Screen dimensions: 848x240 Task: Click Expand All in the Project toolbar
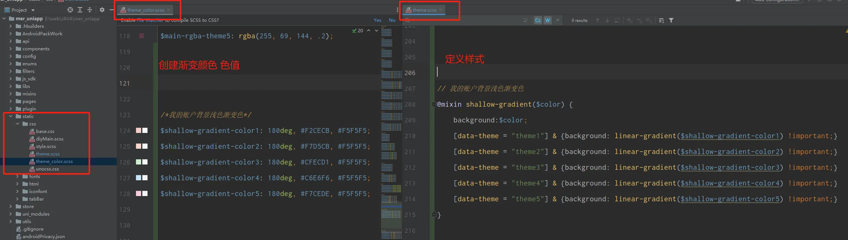coord(80,10)
